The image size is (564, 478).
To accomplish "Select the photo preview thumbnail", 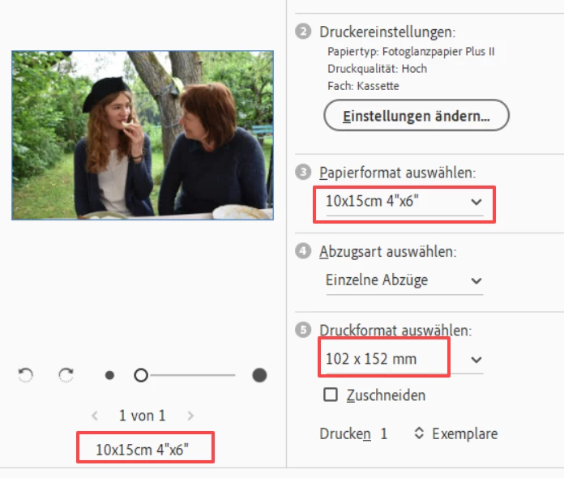I will [x=143, y=135].
